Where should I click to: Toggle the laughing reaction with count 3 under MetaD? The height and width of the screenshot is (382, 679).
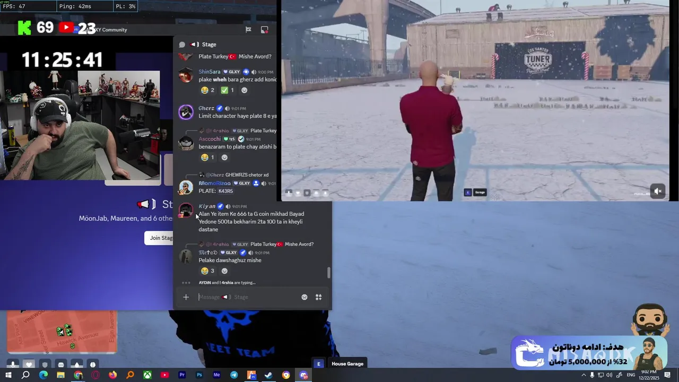207,271
